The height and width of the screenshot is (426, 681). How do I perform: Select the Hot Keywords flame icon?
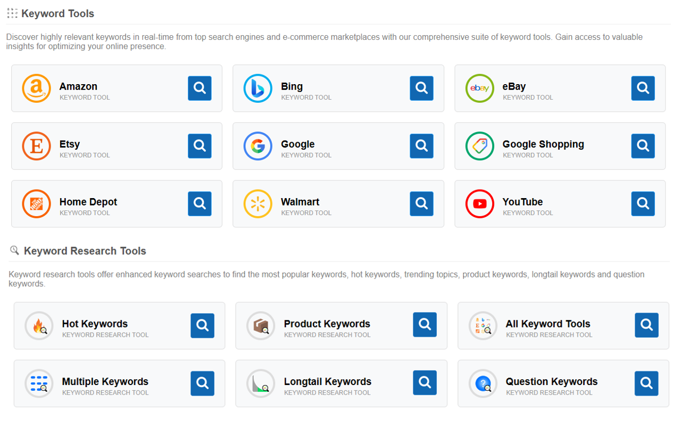[x=39, y=325]
